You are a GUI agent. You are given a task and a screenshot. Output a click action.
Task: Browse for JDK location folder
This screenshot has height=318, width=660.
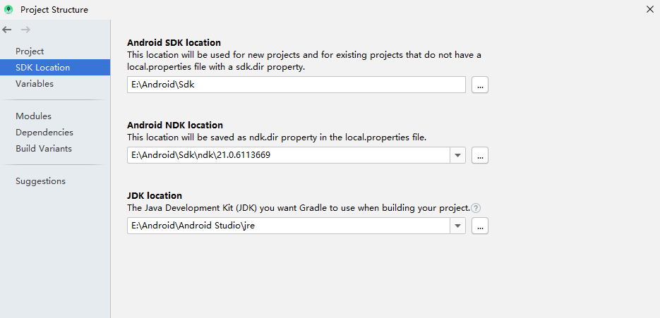(480, 226)
